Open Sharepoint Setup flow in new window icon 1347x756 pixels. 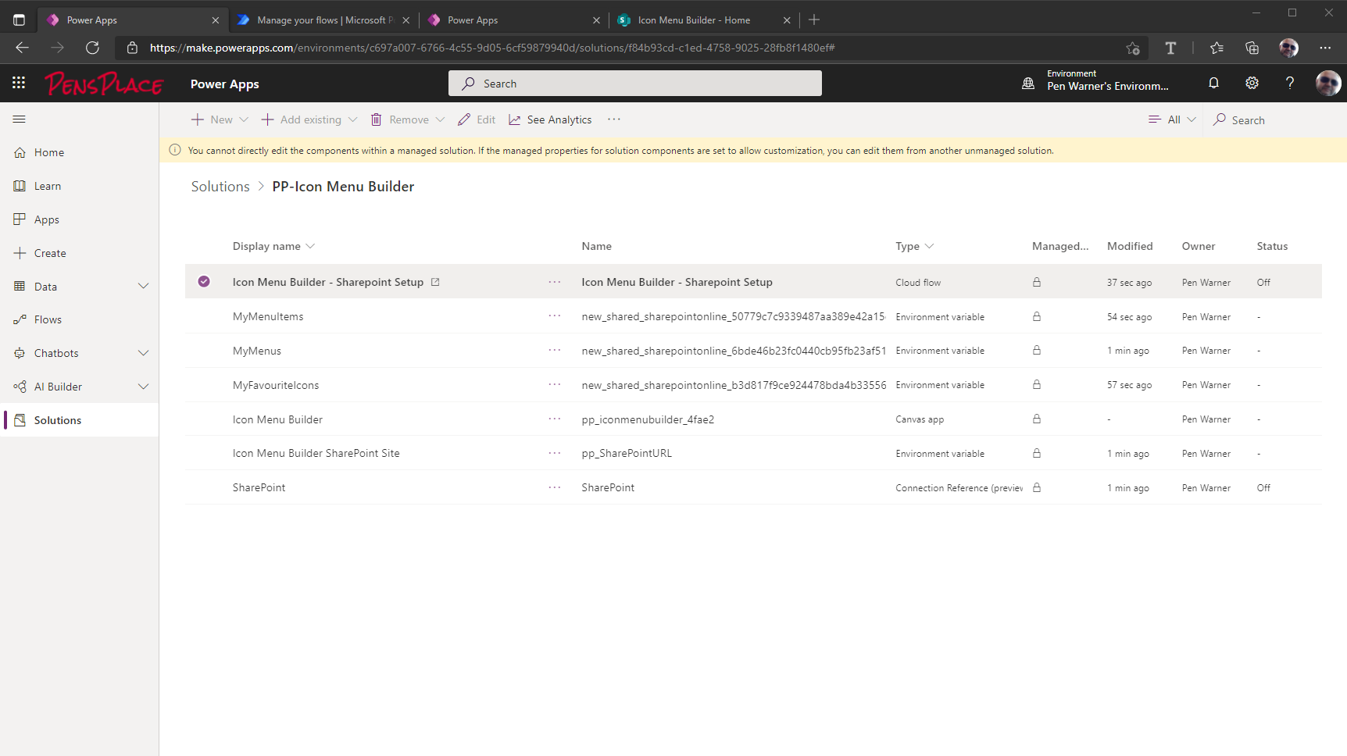[x=435, y=282]
